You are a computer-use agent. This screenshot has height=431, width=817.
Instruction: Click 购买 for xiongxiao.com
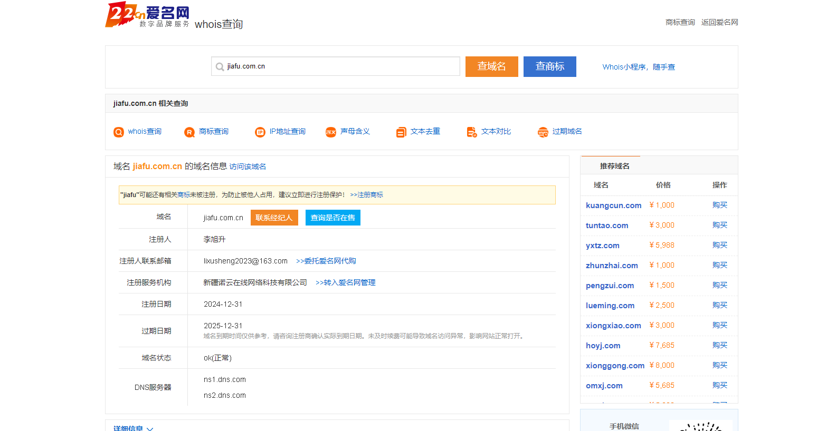tap(720, 325)
